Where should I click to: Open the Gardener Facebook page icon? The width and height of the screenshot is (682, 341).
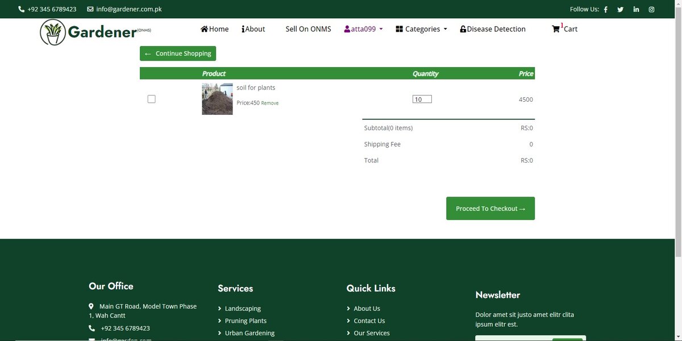(605, 9)
